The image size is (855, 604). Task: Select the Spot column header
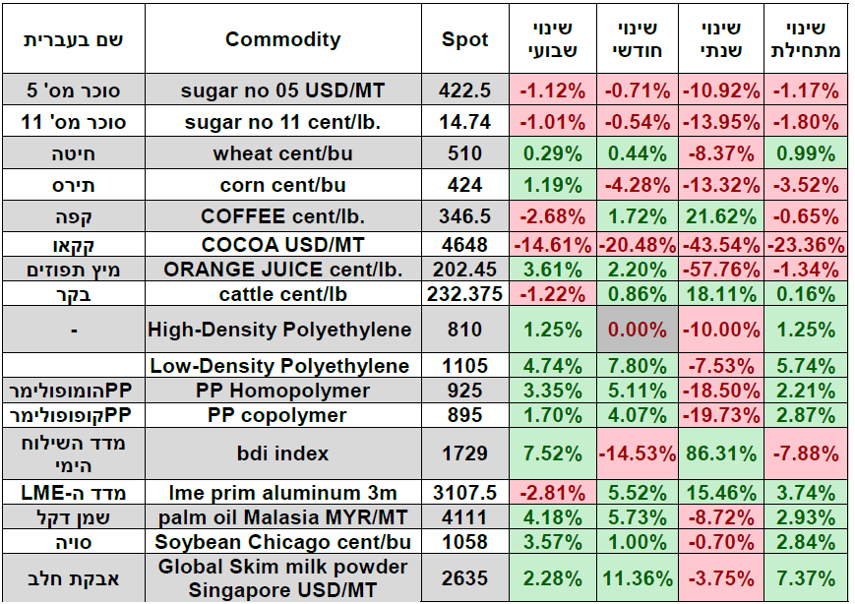coord(464,40)
